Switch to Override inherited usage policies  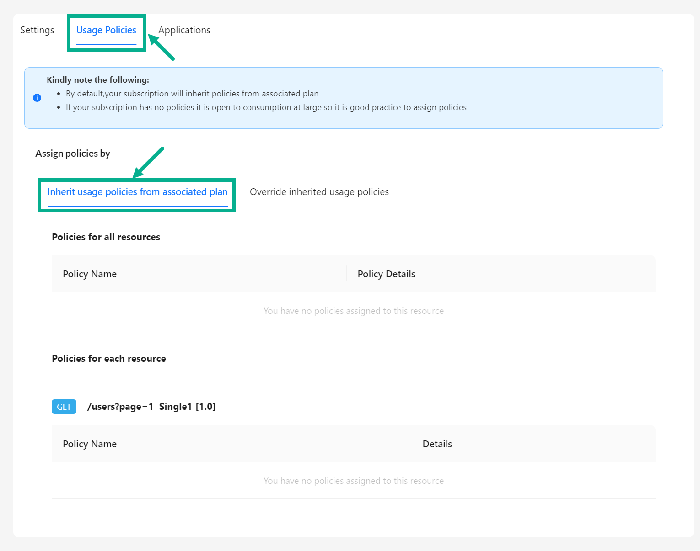319,191
